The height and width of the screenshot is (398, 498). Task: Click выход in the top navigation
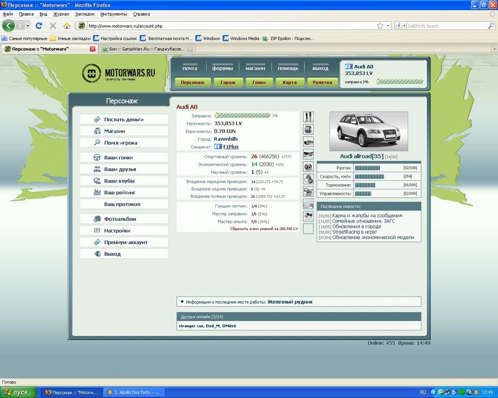click(320, 68)
